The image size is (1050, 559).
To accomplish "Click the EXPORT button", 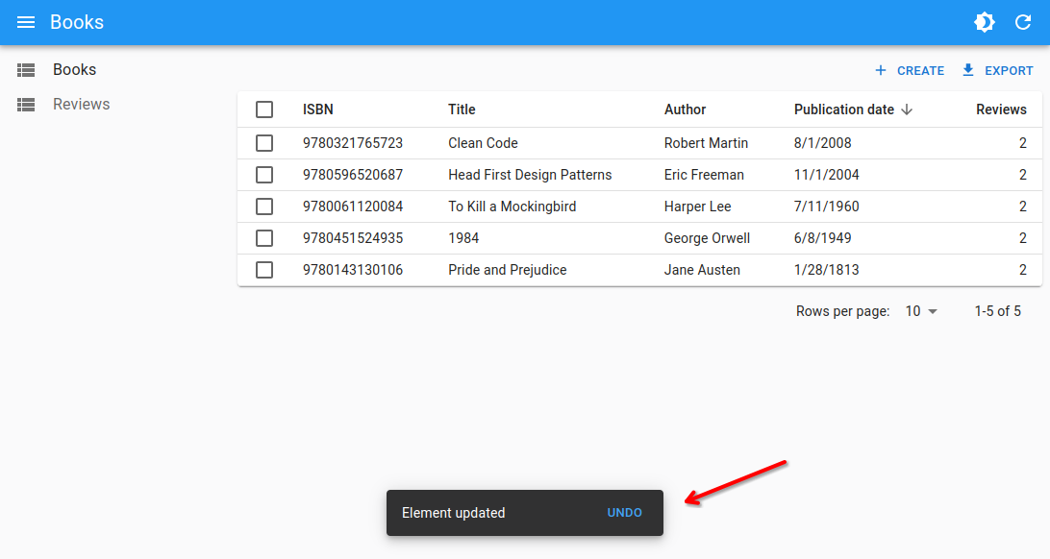I will (x=998, y=71).
